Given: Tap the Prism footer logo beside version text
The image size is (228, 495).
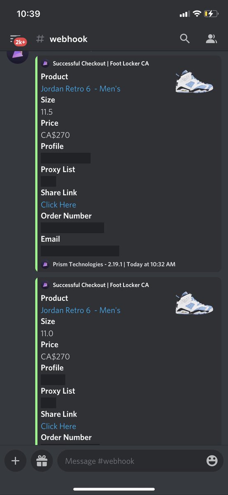Looking at the screenshot, I should pyautogui.click(x=45, y=264).
